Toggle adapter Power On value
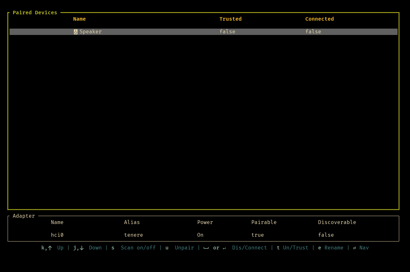 point(200,235)
